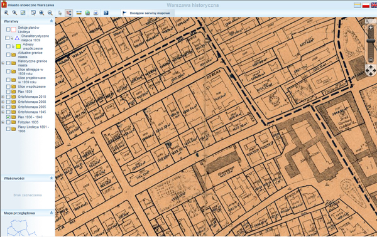Select the zoom out magnifier tool
The width and height of the screenshot is (377, 237).
(x=50, y=13)
